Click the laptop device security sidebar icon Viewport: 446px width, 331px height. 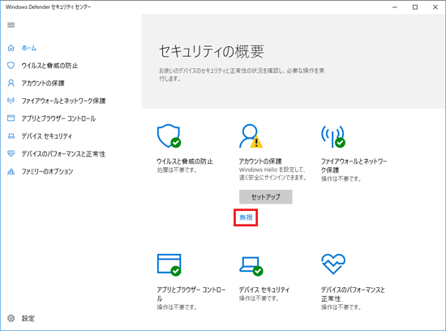tap(11, 136)
